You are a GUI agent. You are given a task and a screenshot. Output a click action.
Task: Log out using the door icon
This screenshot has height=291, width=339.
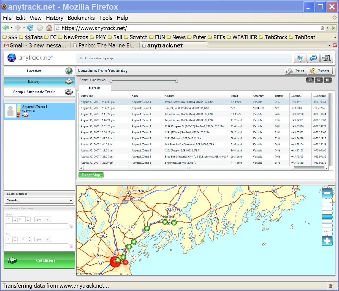(326, 58)
